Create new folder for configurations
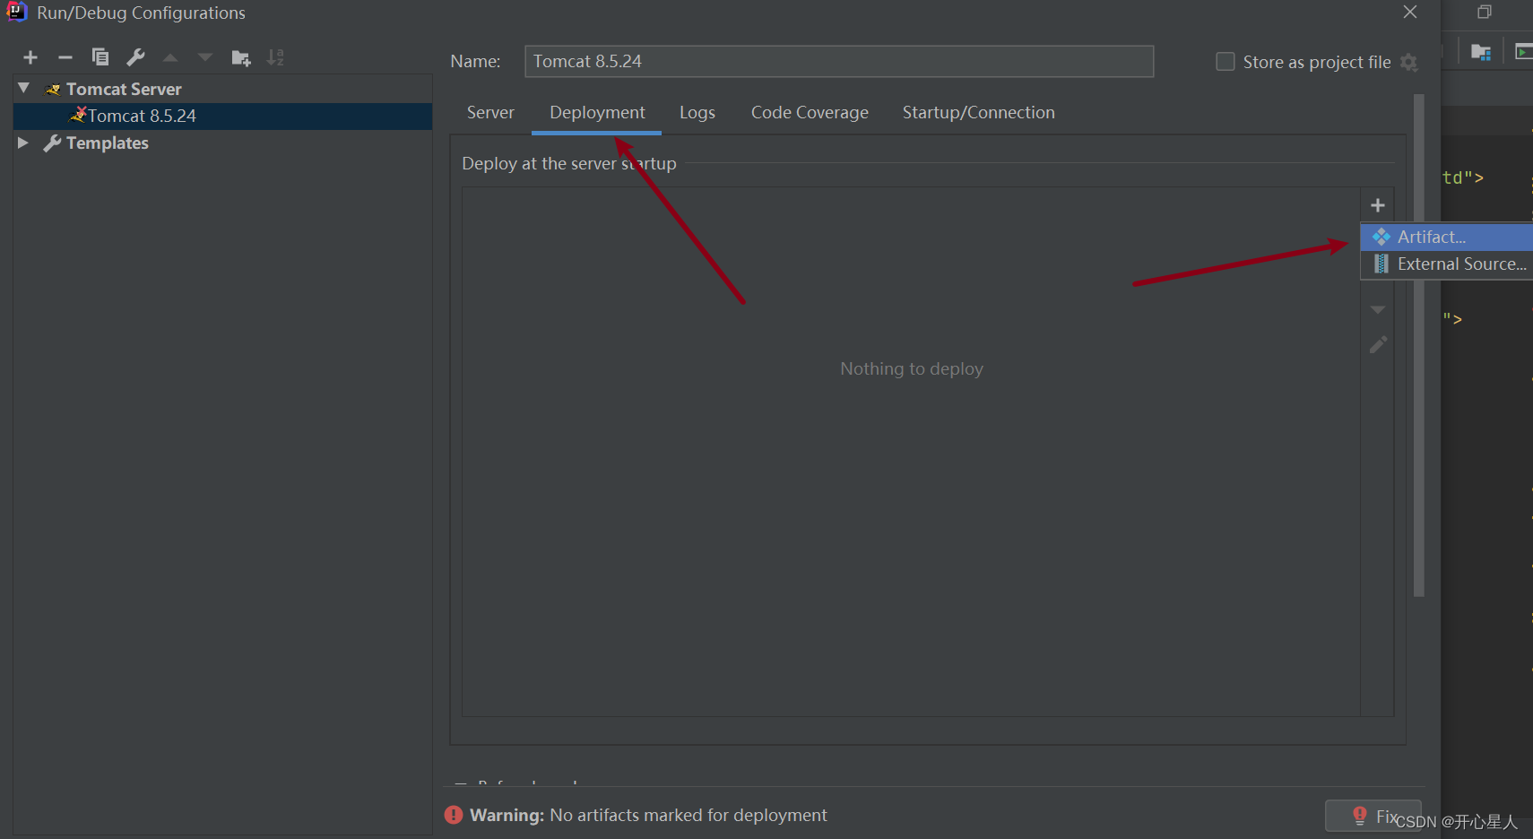 pos(241,58)
